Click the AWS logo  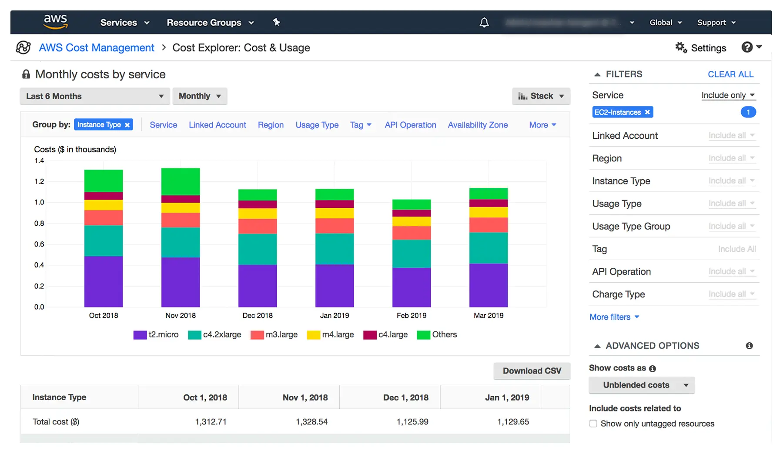[x=55, y=21]
